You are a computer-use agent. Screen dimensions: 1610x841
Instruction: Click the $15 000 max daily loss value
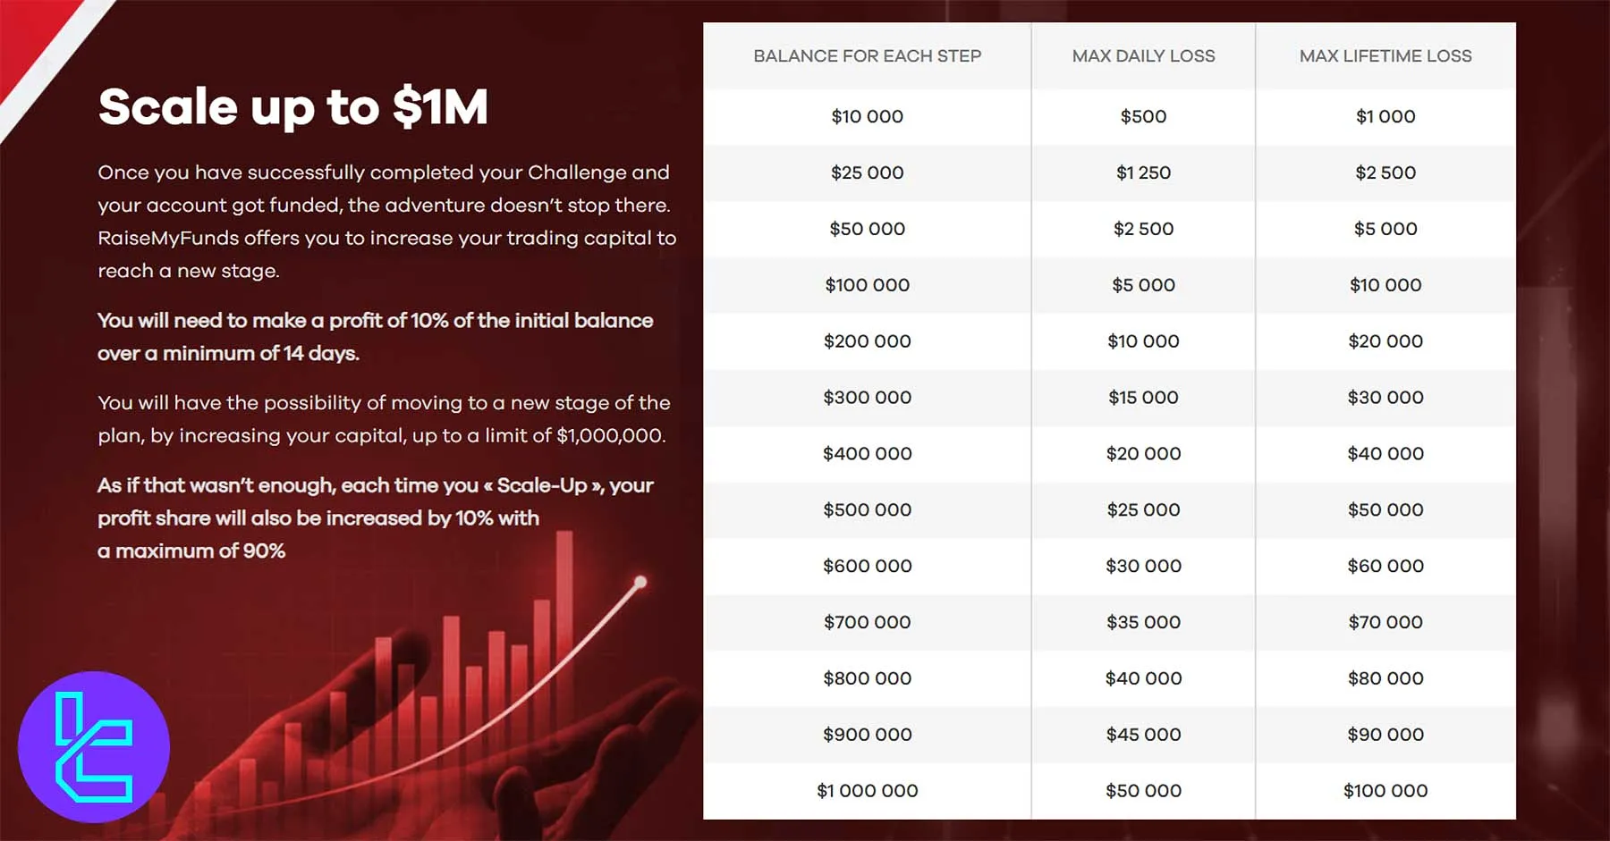coord(1143,397)
